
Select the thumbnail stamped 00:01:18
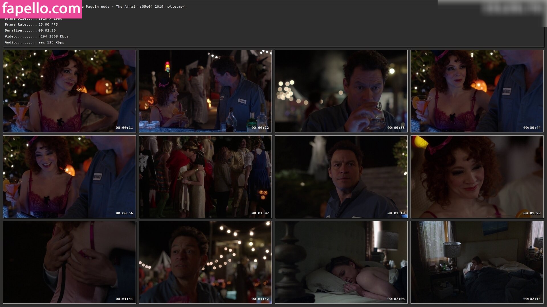pos(341,177)
